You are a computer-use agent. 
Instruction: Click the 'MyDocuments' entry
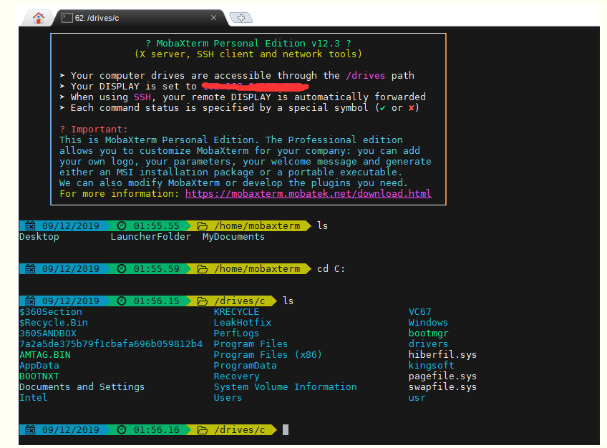pos(233,237)
